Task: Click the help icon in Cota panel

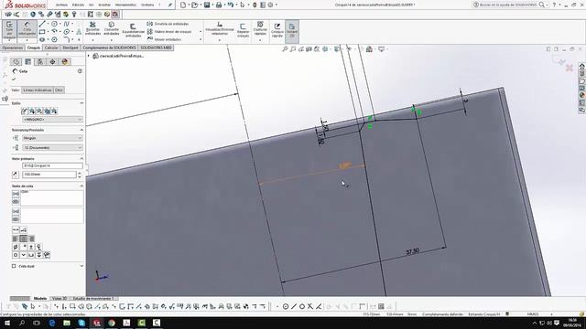Action: click(80, 71)
